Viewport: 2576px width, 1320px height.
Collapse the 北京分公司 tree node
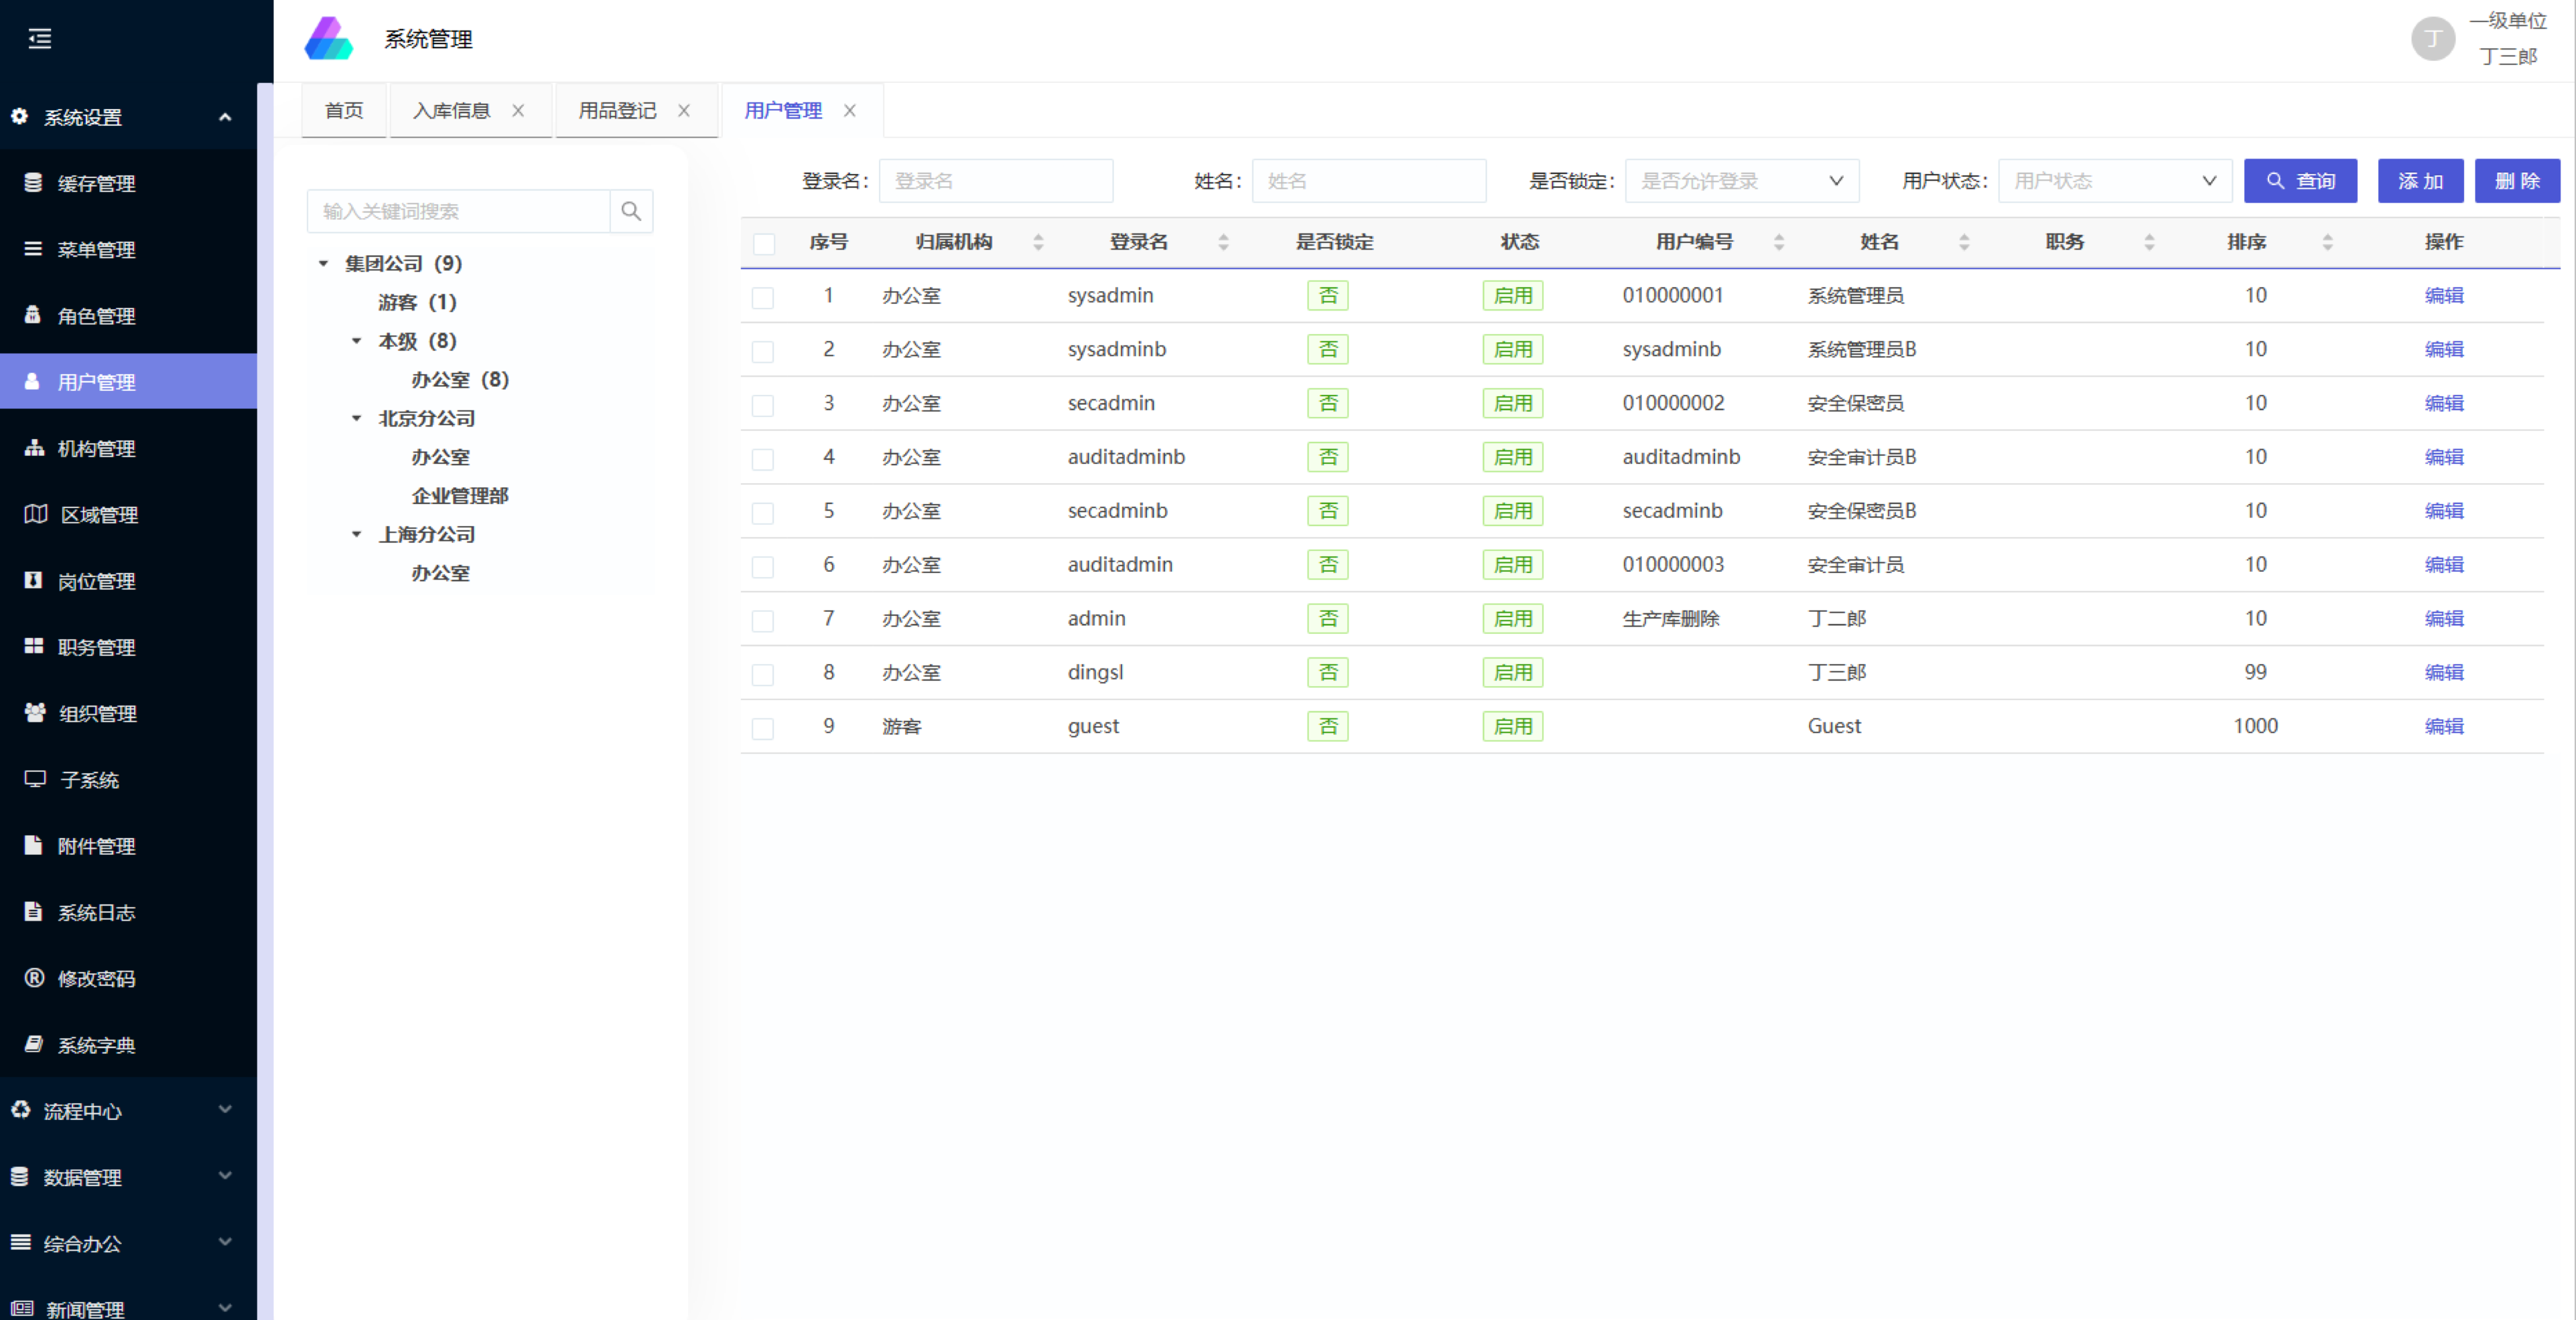(356, 418)
